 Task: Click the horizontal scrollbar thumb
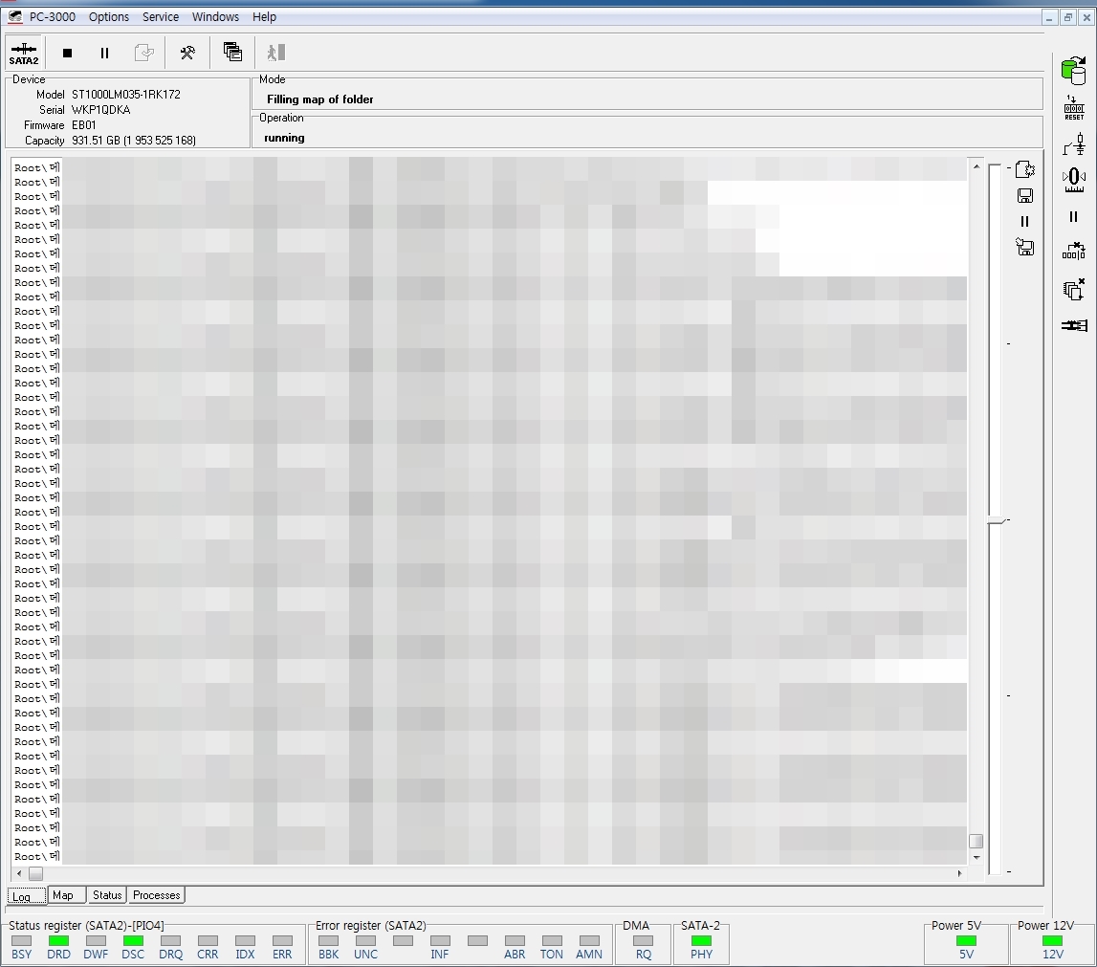[x=35, y=873]
